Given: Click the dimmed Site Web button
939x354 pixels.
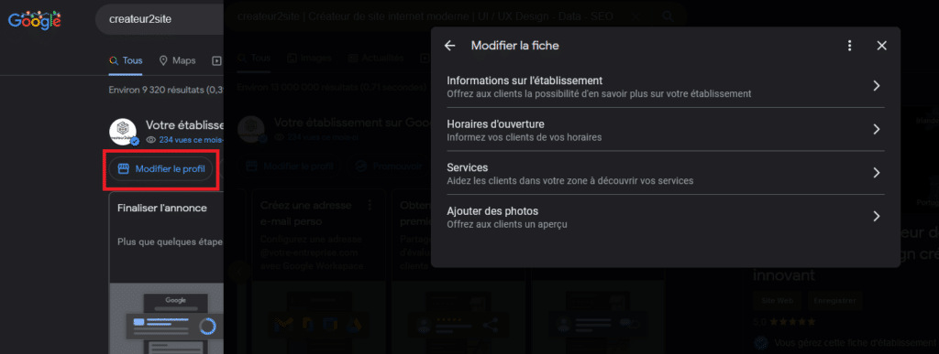Looking at the screenshot, I should [777, 301].
